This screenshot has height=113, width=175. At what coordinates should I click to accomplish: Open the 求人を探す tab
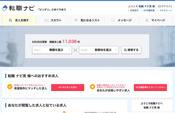pos(19,20)
